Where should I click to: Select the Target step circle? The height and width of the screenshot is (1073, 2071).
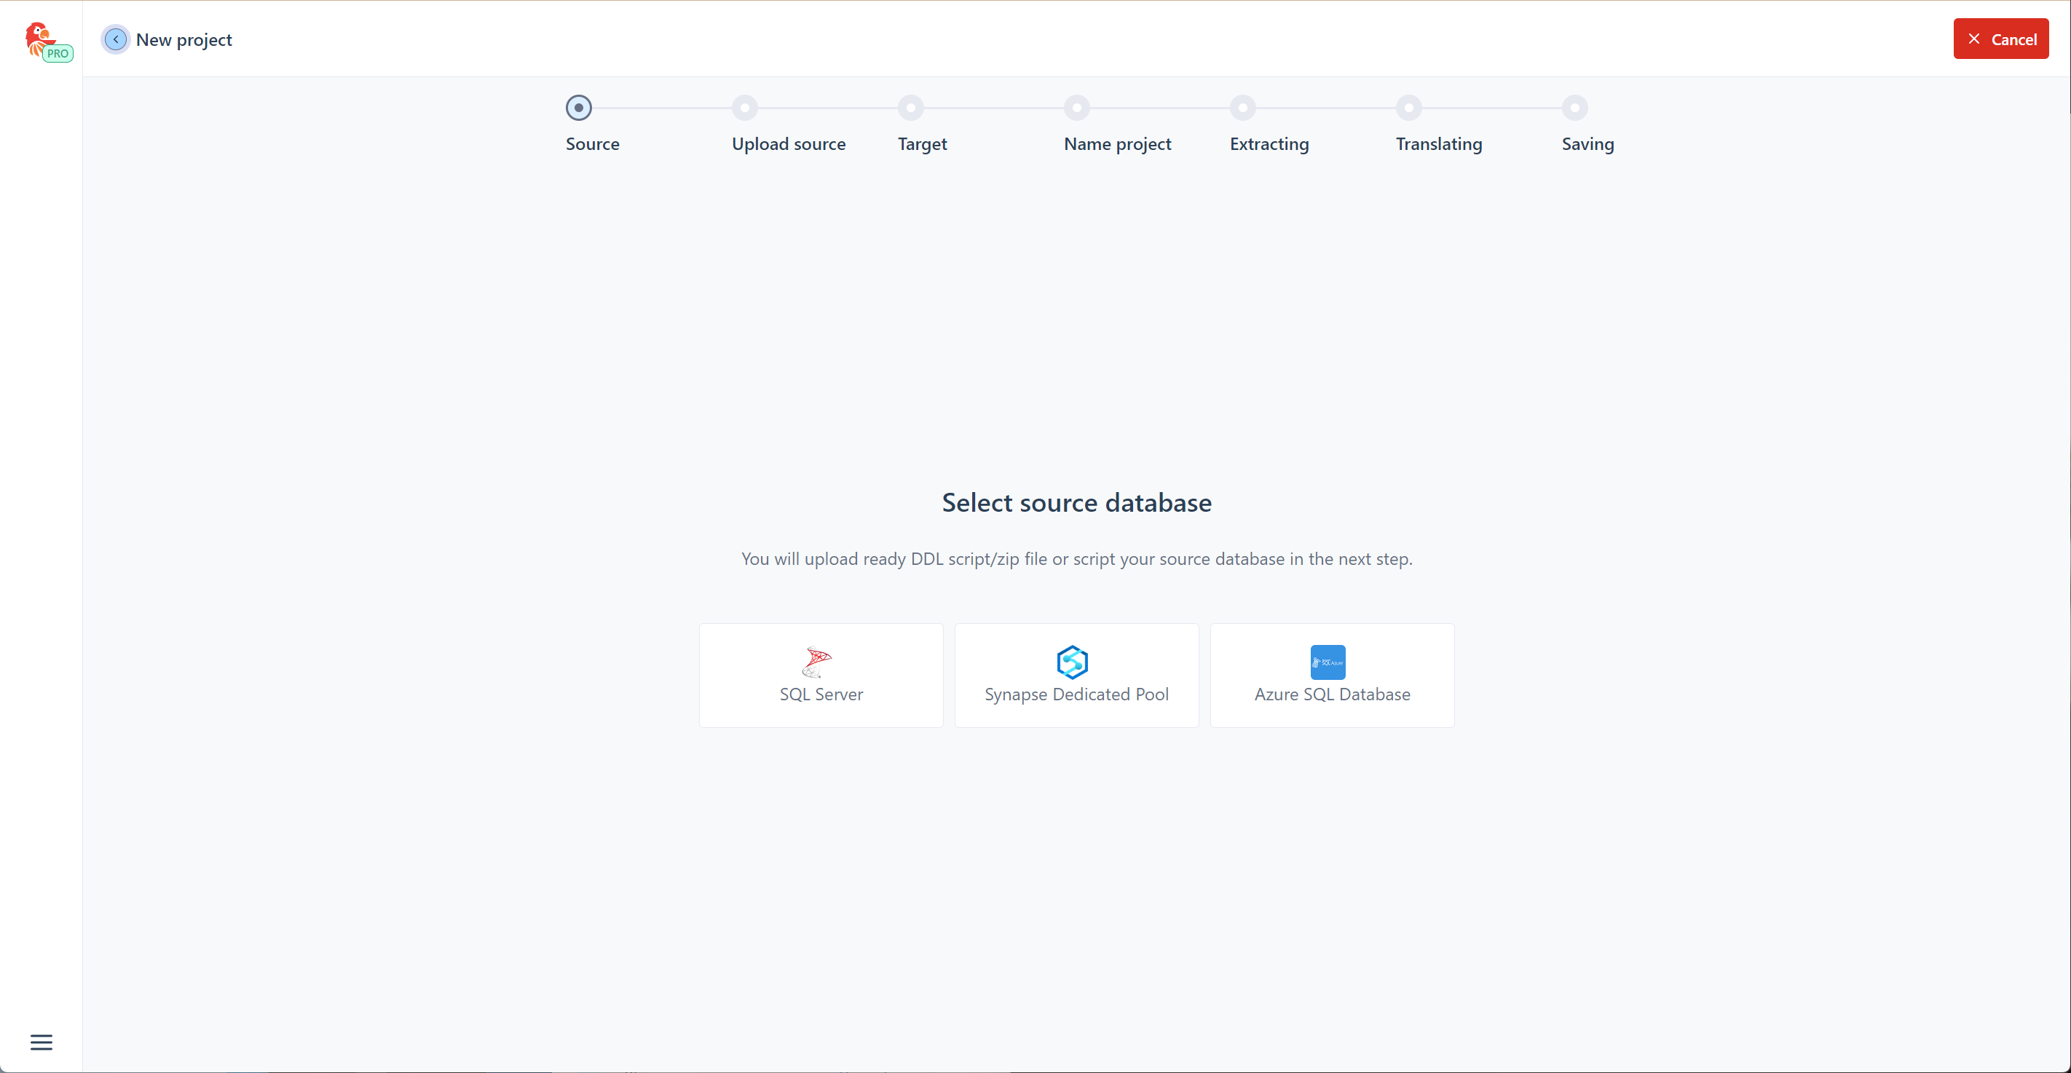[x=910, y=108]
